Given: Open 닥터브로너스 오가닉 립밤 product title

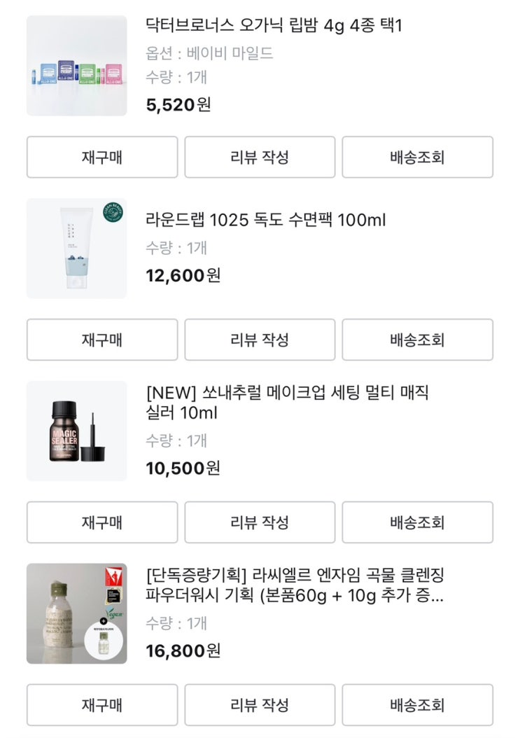Looking at the screenshot, I should [274, 27].
